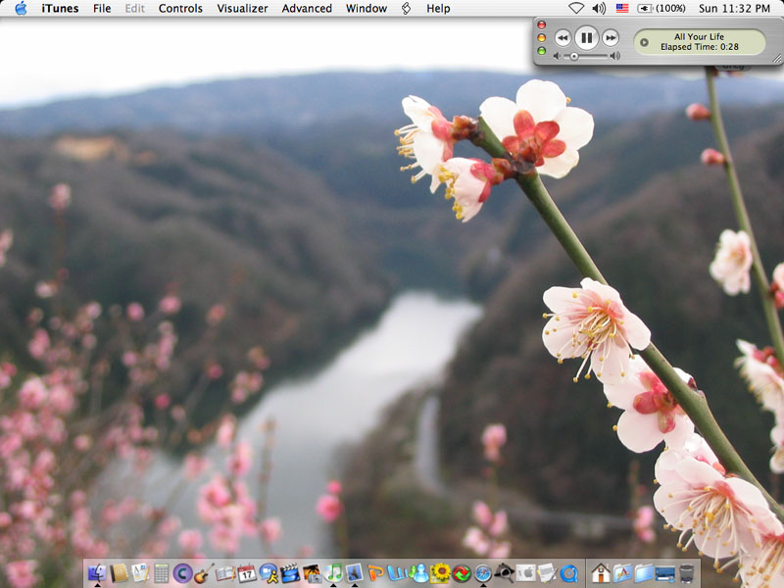The width and height of the screenshot is (784, 588).
Task: Open the AirPort wireless status menu
Action: (x=576, y=8)
